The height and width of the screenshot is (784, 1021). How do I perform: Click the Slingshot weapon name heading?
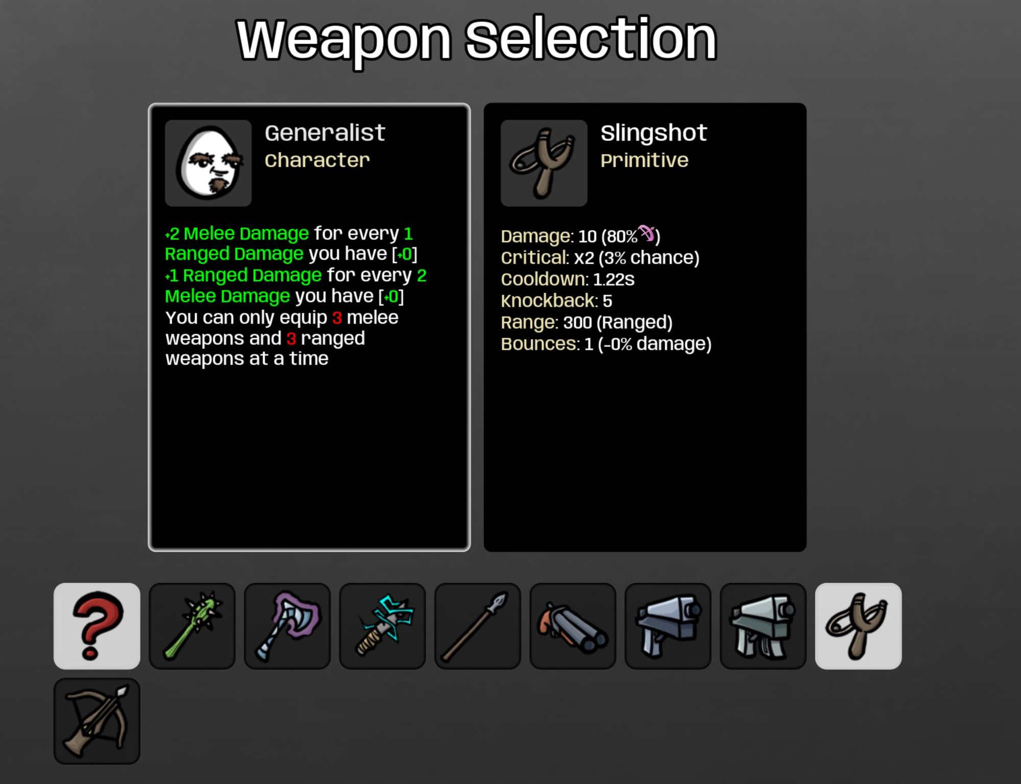click(654, 133)
